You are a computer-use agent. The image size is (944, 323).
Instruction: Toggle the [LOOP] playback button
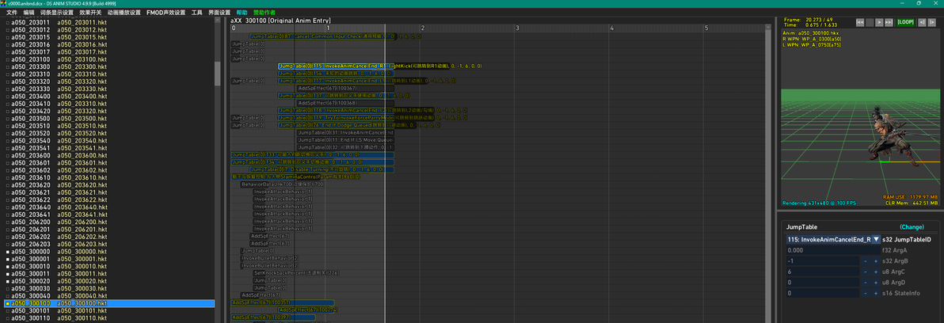point(905,21)
